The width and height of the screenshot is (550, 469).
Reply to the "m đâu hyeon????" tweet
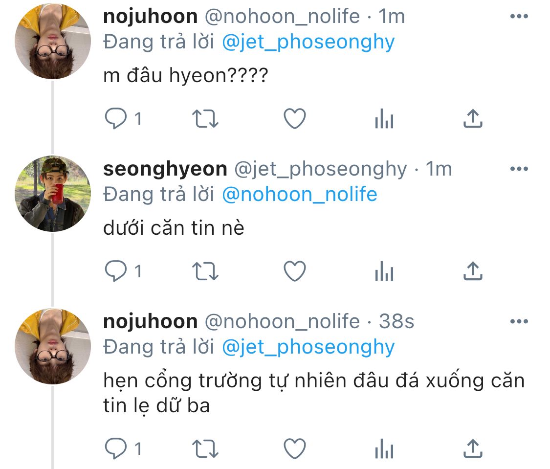(x=116, y=119)
